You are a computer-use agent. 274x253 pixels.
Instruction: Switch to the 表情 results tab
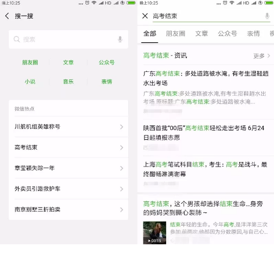click(x=253, y=34)
